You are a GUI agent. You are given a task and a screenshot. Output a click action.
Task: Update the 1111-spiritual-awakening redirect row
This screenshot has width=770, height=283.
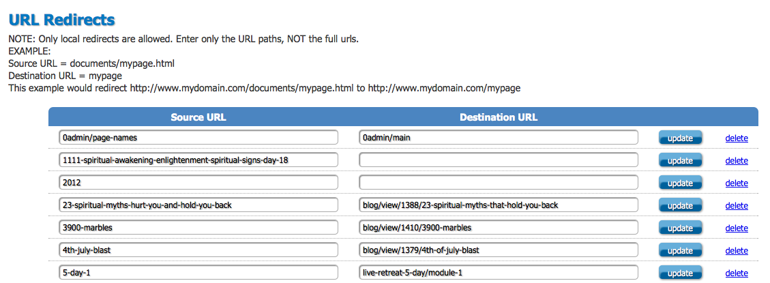coord(680,161)
